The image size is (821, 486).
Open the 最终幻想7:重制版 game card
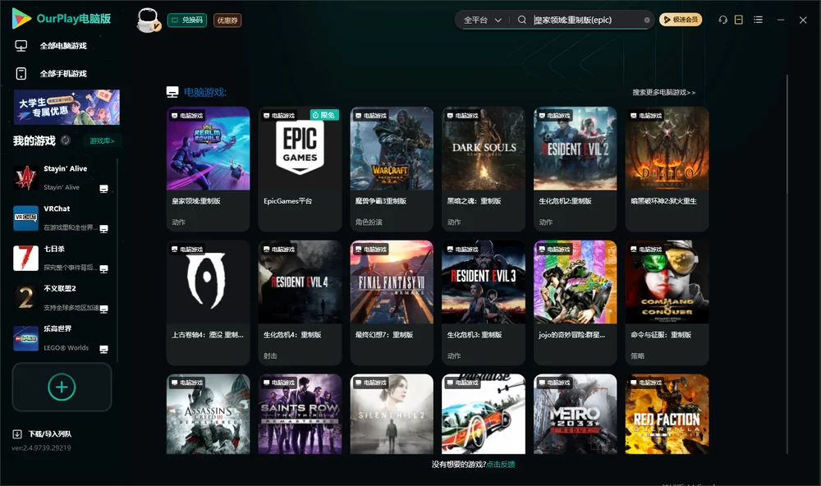coord(392,303)
